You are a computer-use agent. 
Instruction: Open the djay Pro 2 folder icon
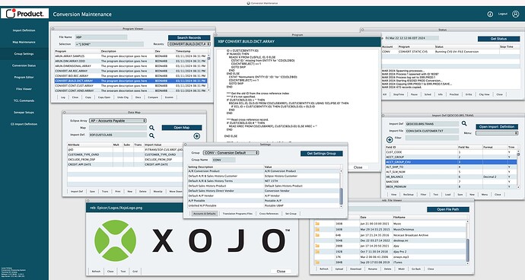coord(317,252)
